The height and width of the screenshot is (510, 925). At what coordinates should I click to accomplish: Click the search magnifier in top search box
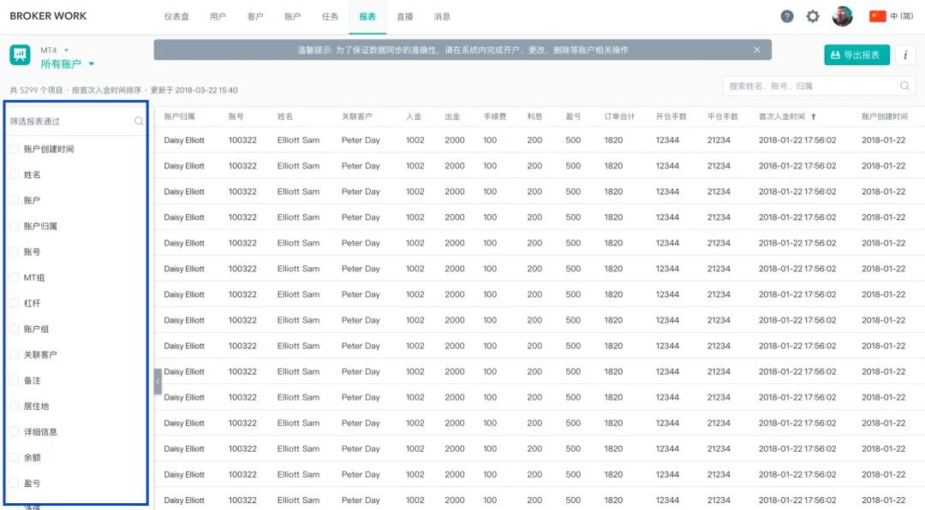coord(904,86)
